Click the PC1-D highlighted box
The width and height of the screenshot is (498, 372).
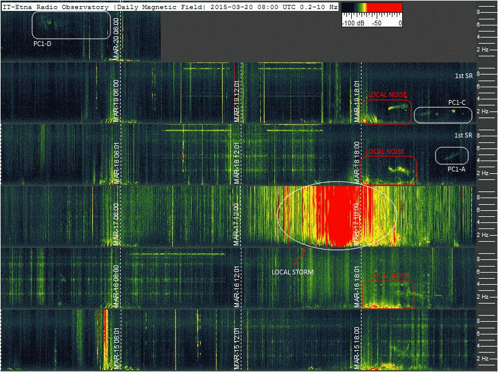71,25
